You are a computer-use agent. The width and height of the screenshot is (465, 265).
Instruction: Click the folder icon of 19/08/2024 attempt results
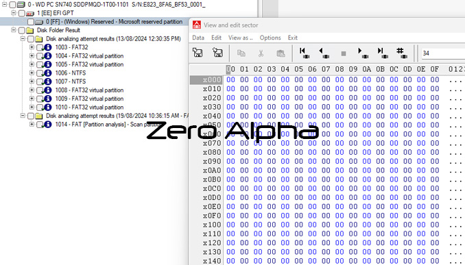39,116
